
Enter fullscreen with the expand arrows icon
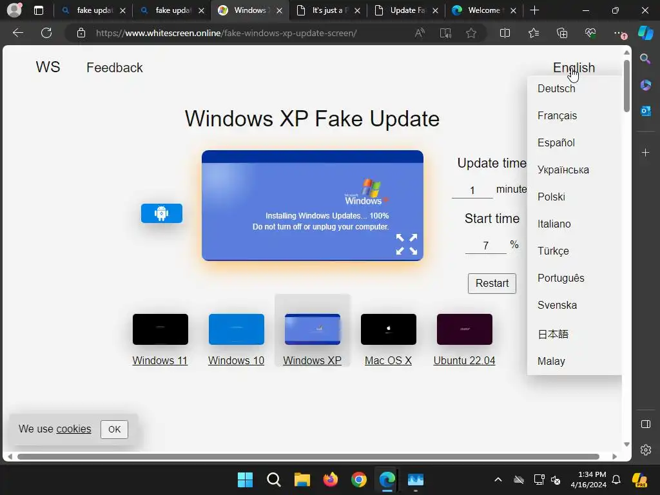coord(407,244)
